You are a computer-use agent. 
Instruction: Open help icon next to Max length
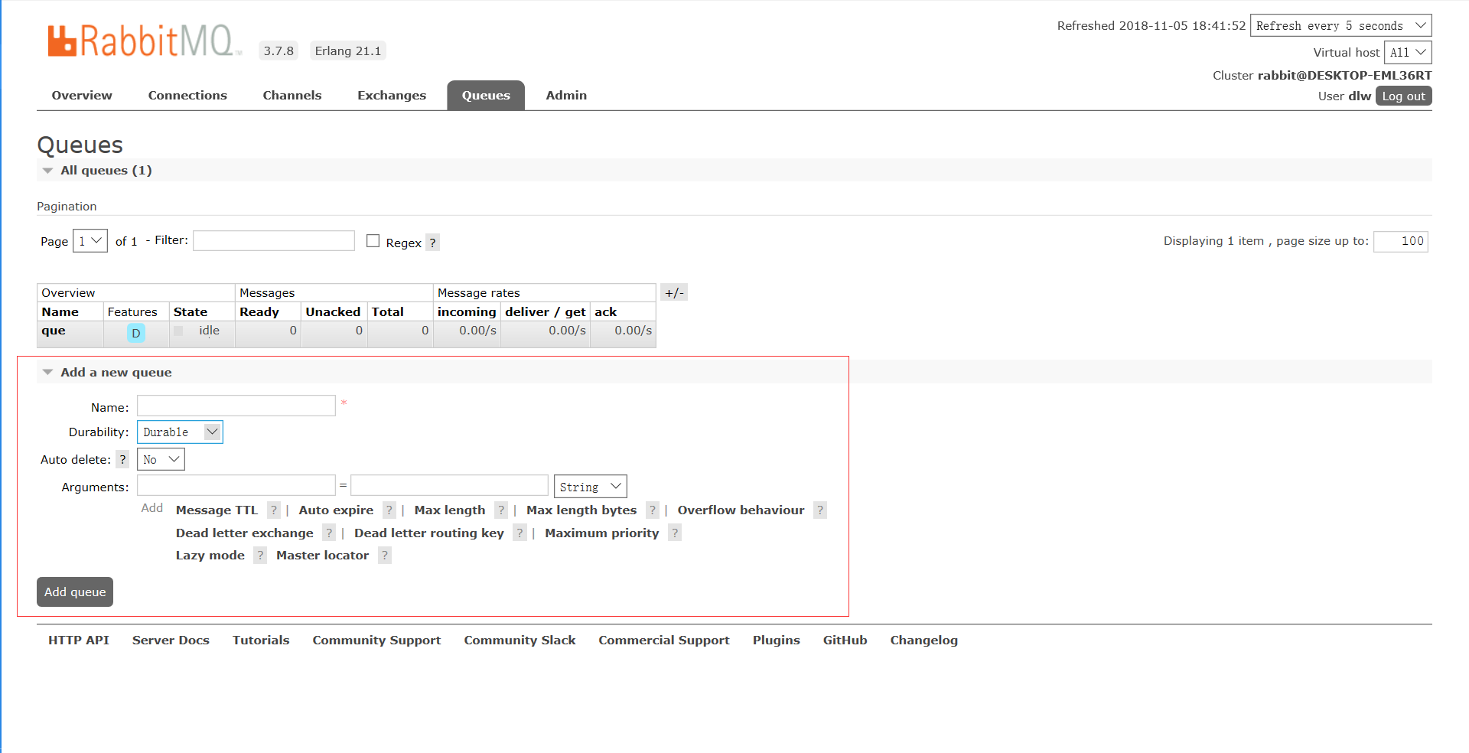click(501, 510)
